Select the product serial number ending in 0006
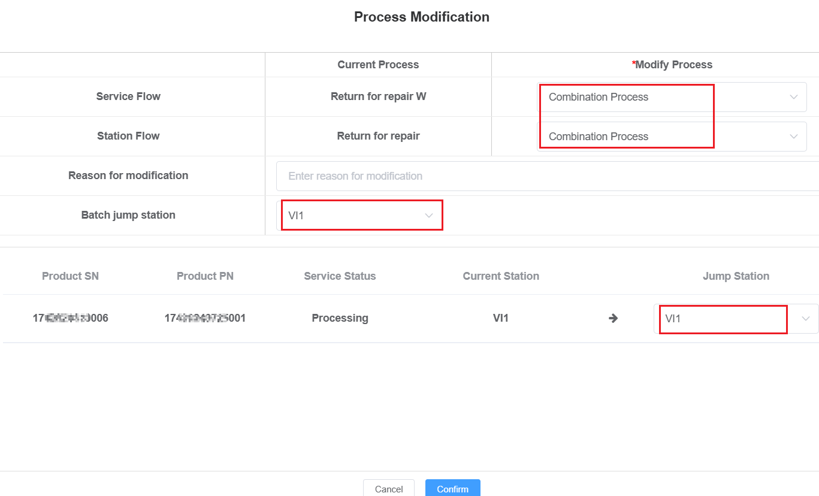 pyautogui.click(x=70, y=318)
